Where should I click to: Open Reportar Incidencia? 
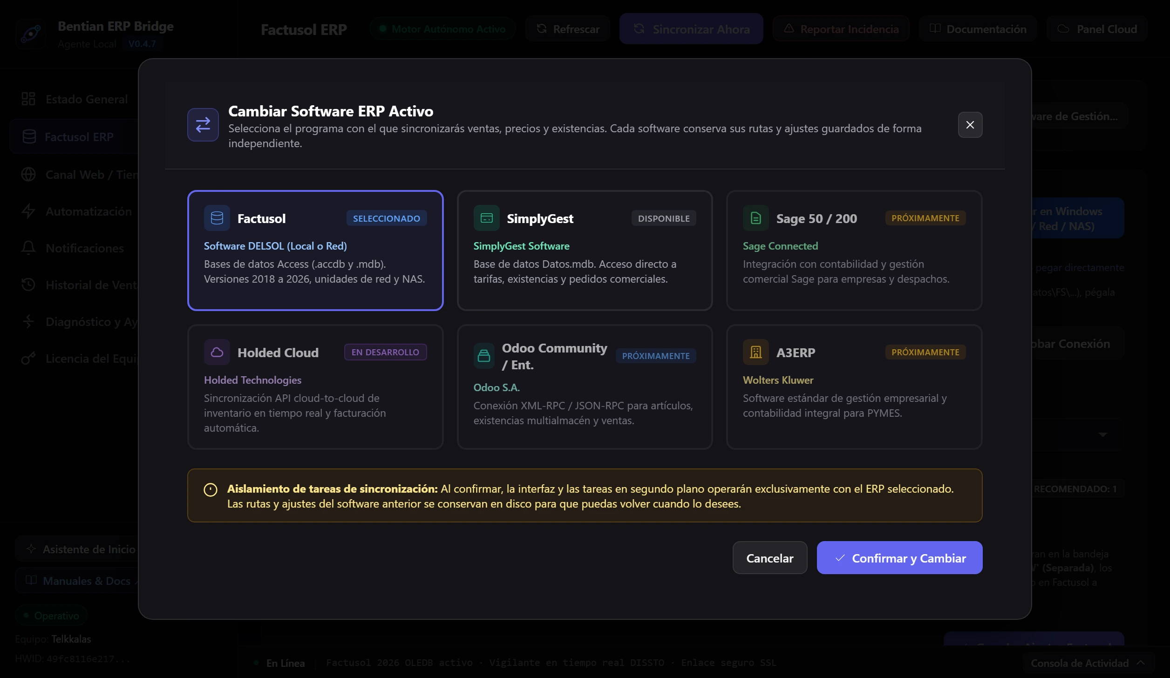pyautogui.click(x=841, y=29)
